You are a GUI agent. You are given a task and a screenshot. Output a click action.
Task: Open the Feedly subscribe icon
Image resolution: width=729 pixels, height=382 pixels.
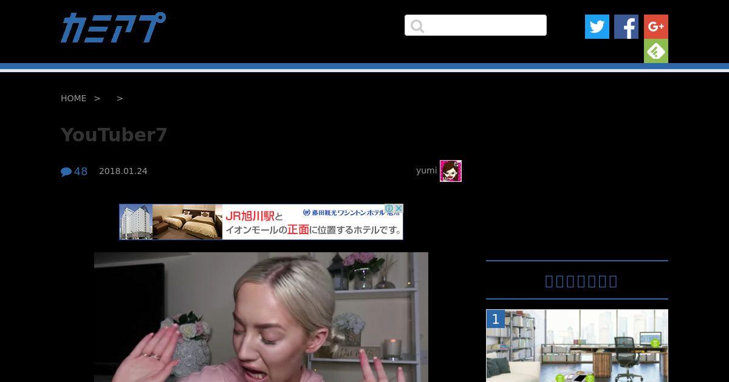pyautogui.click(x=656, y=51)
